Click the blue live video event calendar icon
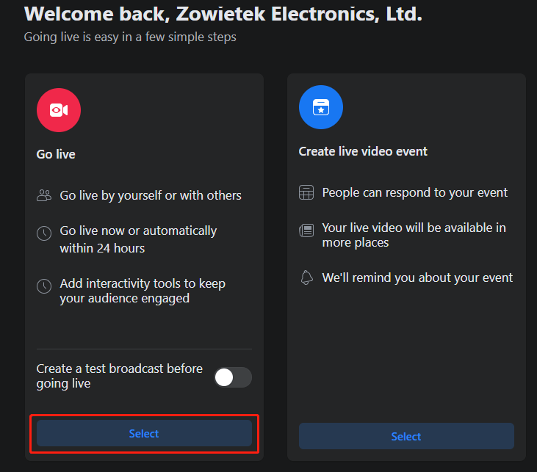Image resolution: width=537 pixels, height=472 pixels. 321,107
